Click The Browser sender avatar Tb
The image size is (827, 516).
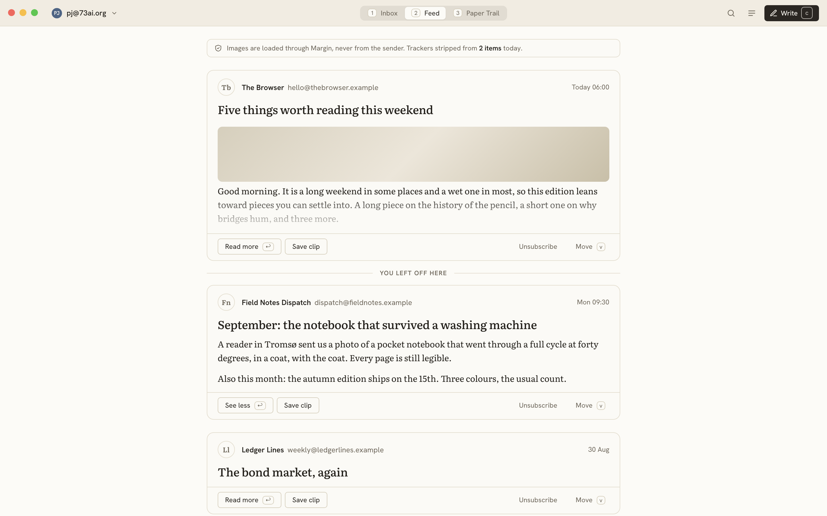coord(226,87)
